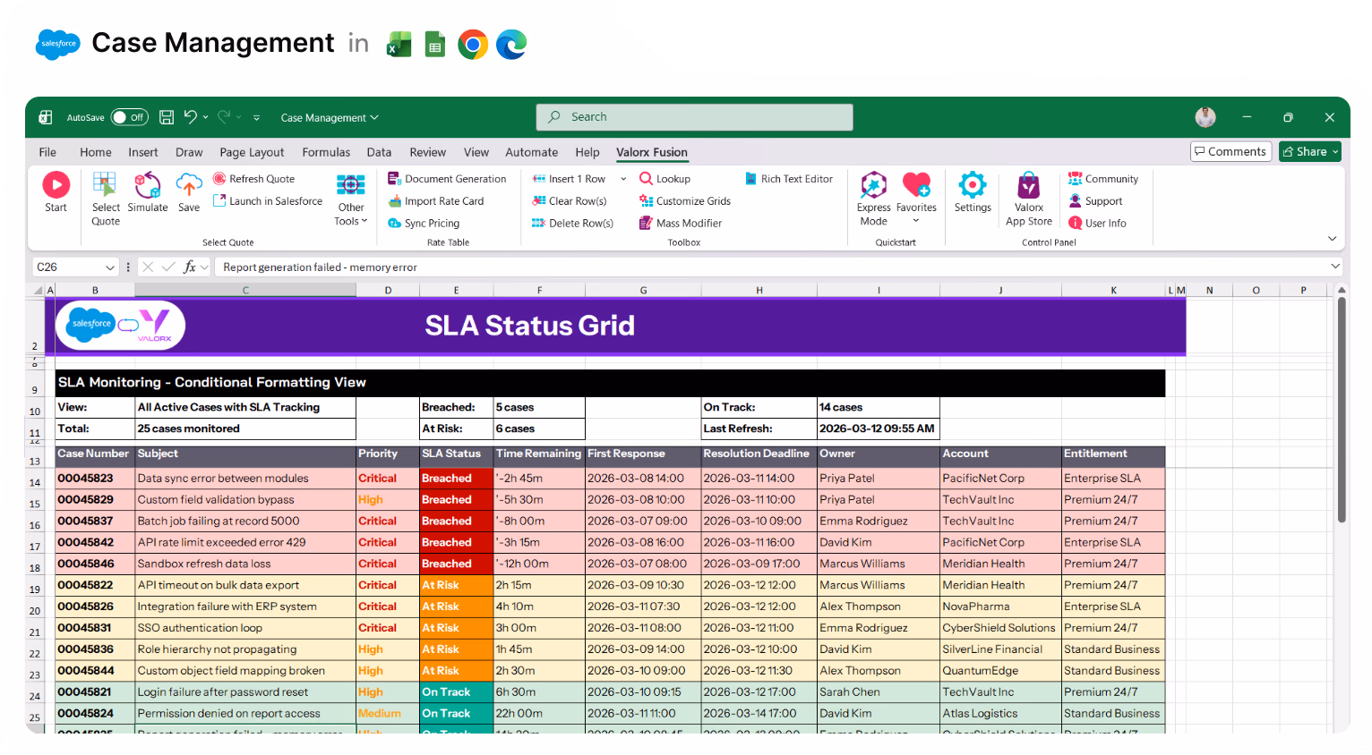Run a Lookup from the Toolbox

click(x=665, y=178)
